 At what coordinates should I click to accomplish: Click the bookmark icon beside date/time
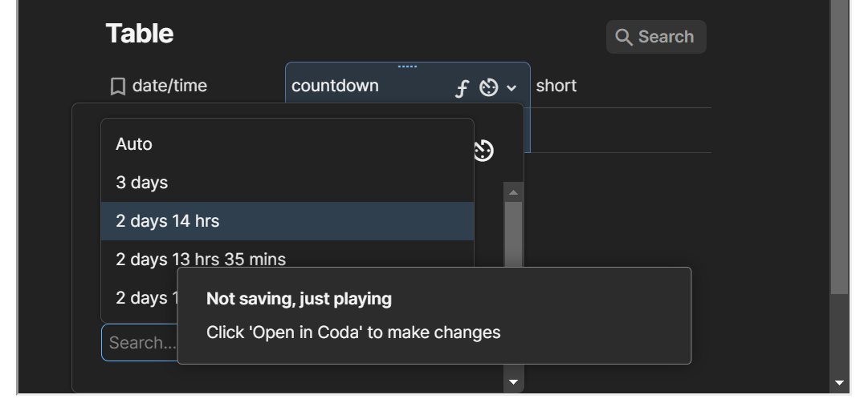(x=118, y=87)
